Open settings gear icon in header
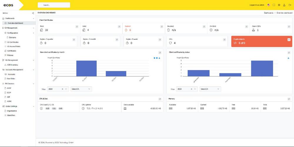 279,5
